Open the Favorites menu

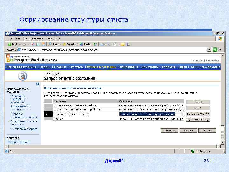tap(38, 39)
